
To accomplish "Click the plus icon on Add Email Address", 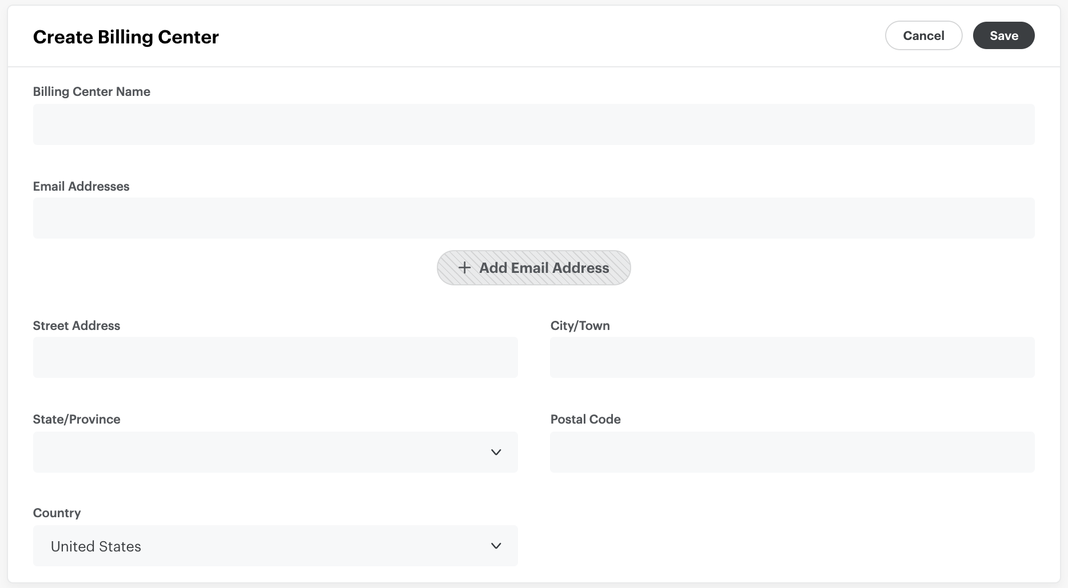I will (x=464, y=267).
